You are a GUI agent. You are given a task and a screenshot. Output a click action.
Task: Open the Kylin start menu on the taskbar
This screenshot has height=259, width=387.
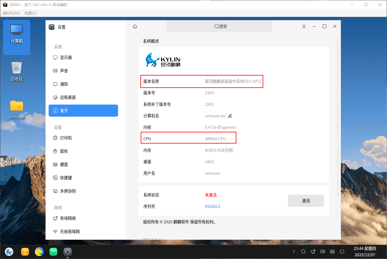(x=9, y=251)
